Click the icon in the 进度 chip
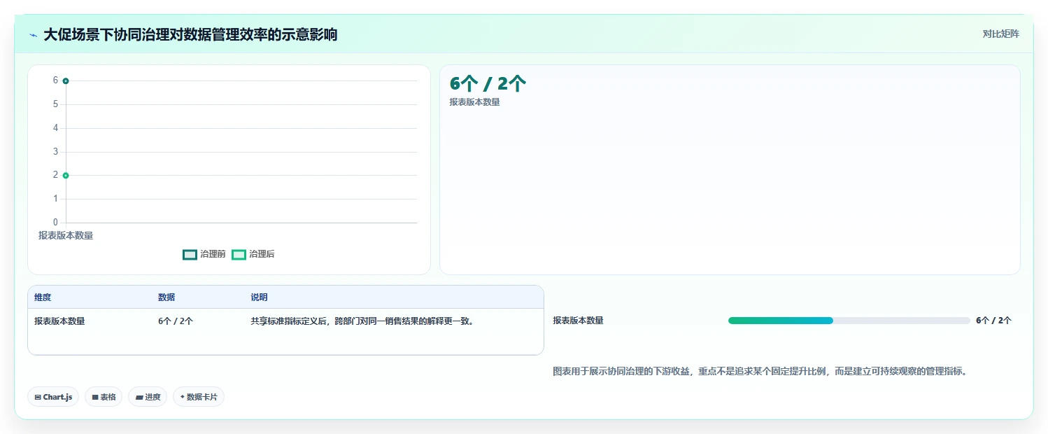 (x=139, y=397)
